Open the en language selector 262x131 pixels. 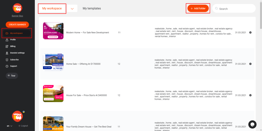pos(9,126)
